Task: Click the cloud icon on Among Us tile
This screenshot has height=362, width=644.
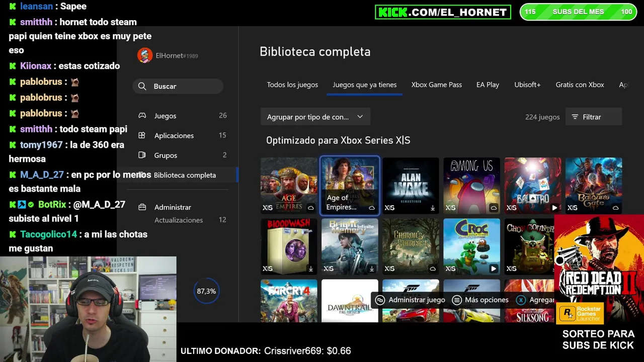Action: (494, 208)
